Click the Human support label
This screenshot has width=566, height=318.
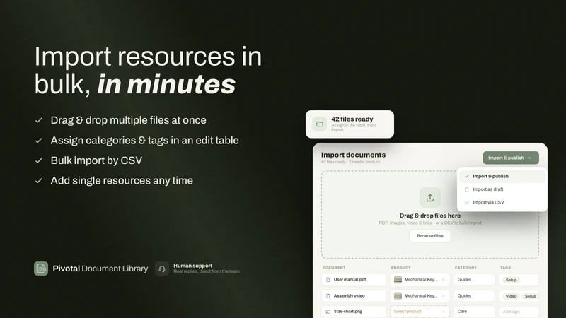pyautogui.click(x=192, y=266)
